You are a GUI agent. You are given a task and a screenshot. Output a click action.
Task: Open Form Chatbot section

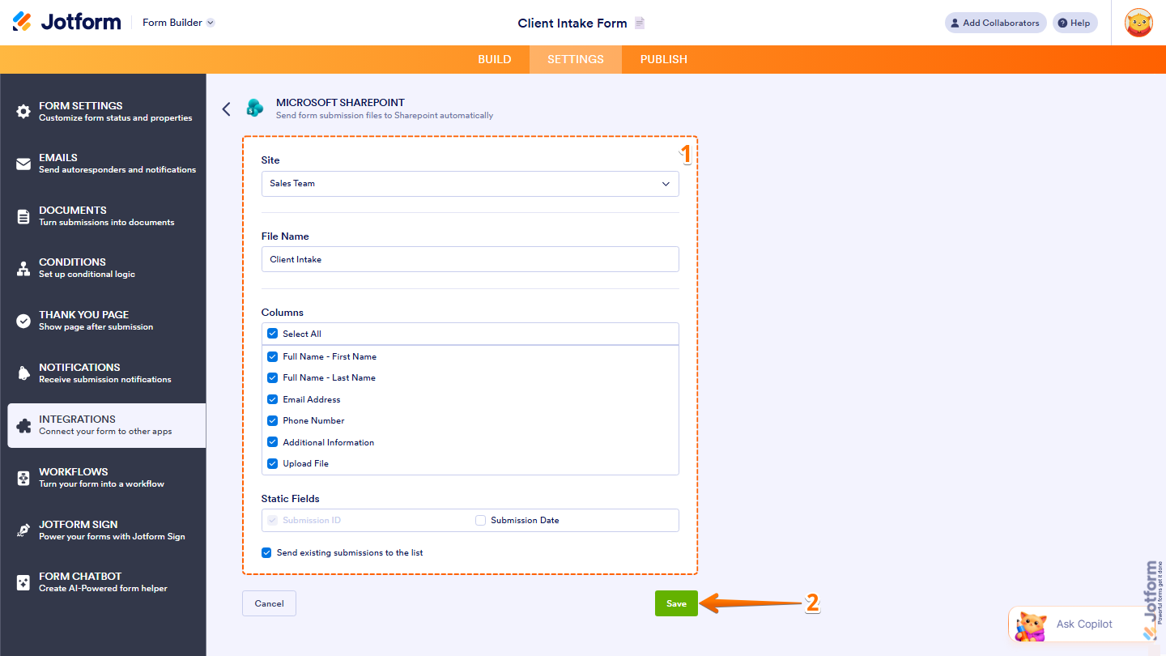(x=103, y=582)
